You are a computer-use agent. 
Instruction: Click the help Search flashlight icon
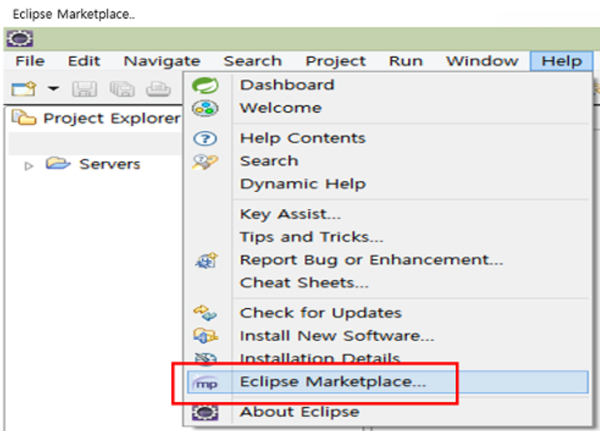[206, 162]
